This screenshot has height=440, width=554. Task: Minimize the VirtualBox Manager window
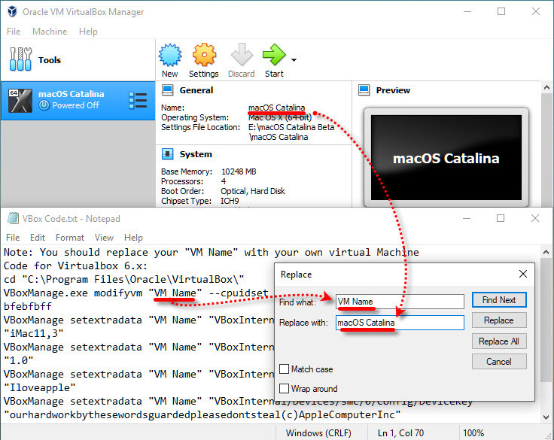click(467, 11)
